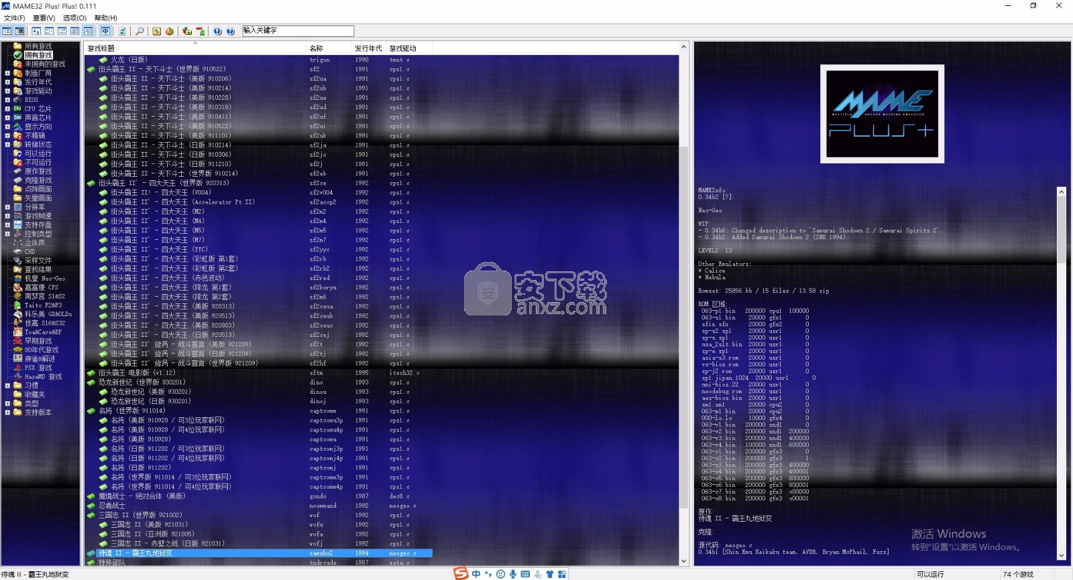Image resolution: width=1073 pixels, height=580 pixels.
Task: Expand the 发行年代 tree node
Action: [7, 82]
